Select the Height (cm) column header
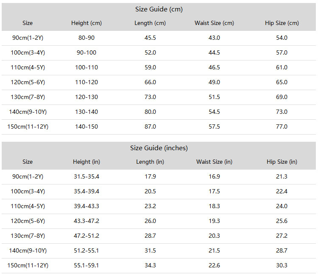The width and height of the screenshot is (318, 275). pyautogui.click(x=86, y=23)
